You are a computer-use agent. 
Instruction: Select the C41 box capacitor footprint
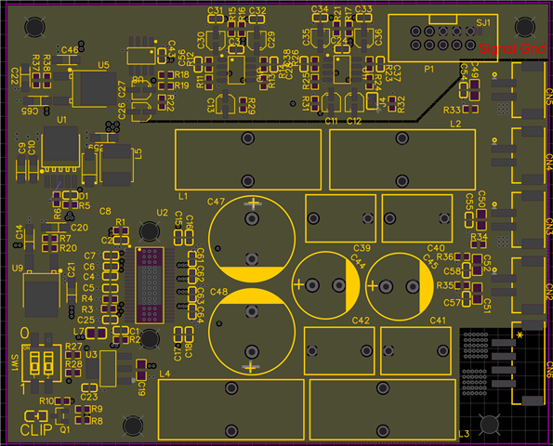(x=415, y=351)
